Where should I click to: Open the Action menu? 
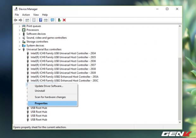tap(26, 15)
